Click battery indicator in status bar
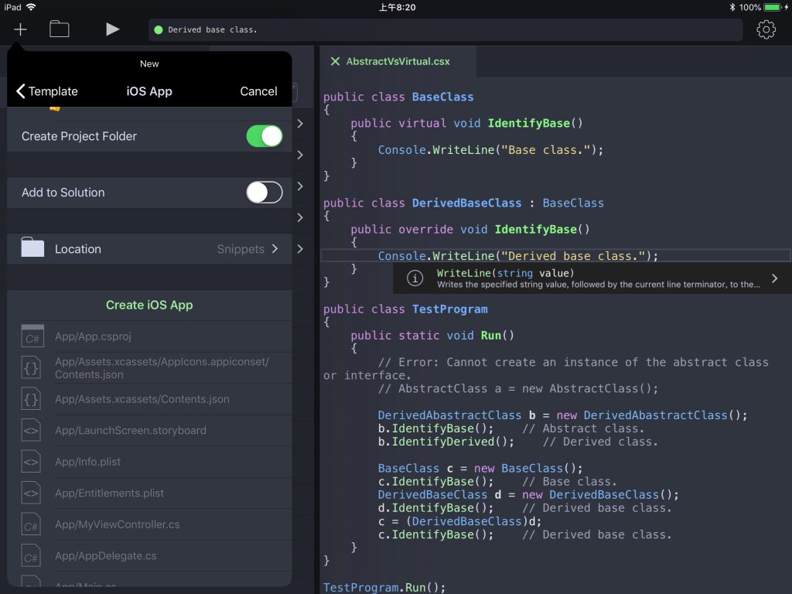Image resolution: width=792 pixels, height=594 pixels. (773, 7)
